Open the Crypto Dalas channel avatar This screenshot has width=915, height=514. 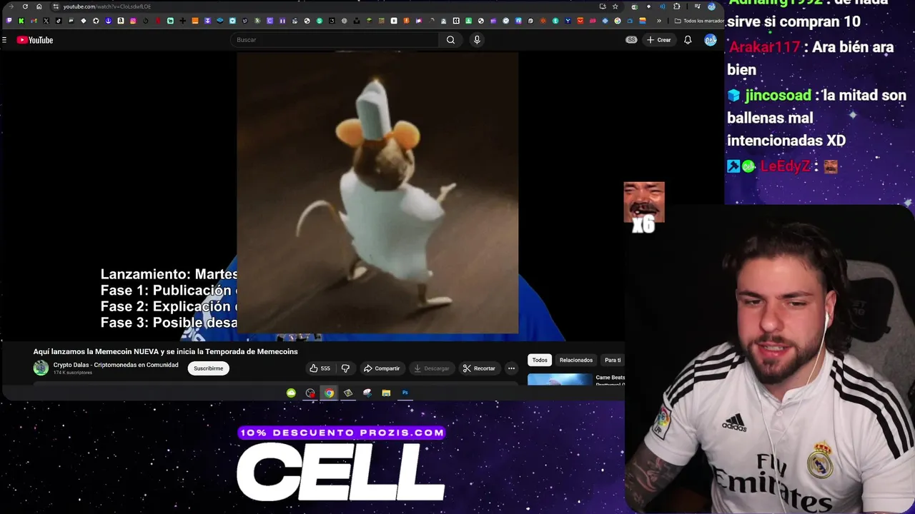pyautogui.click(x=41, y=368)
